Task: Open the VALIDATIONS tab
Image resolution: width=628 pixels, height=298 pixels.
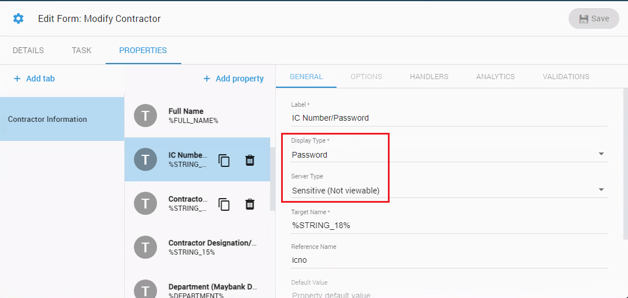Action: pos(566,76)
